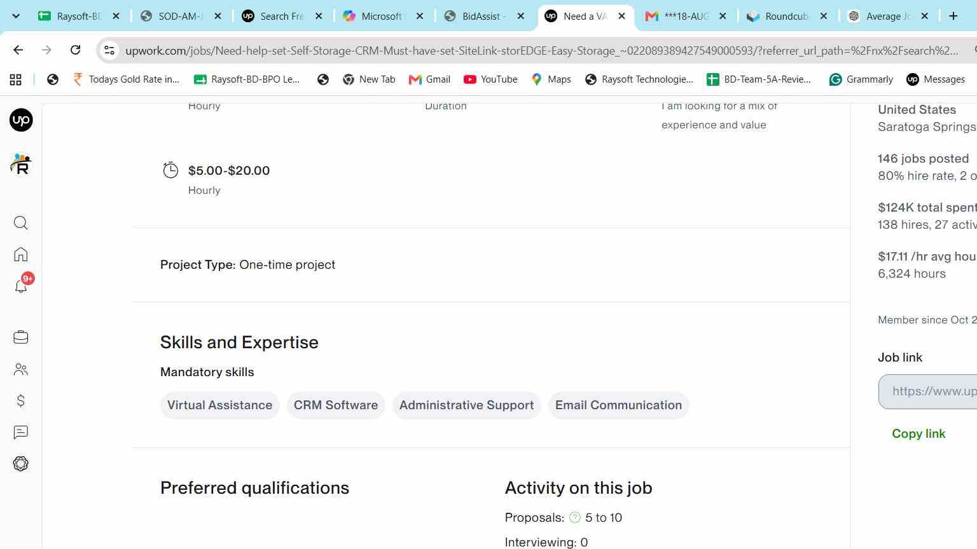Screen dimensions: 977x549
Task: Open the messages chat icon in sidebar
Action: coord(21,433)
